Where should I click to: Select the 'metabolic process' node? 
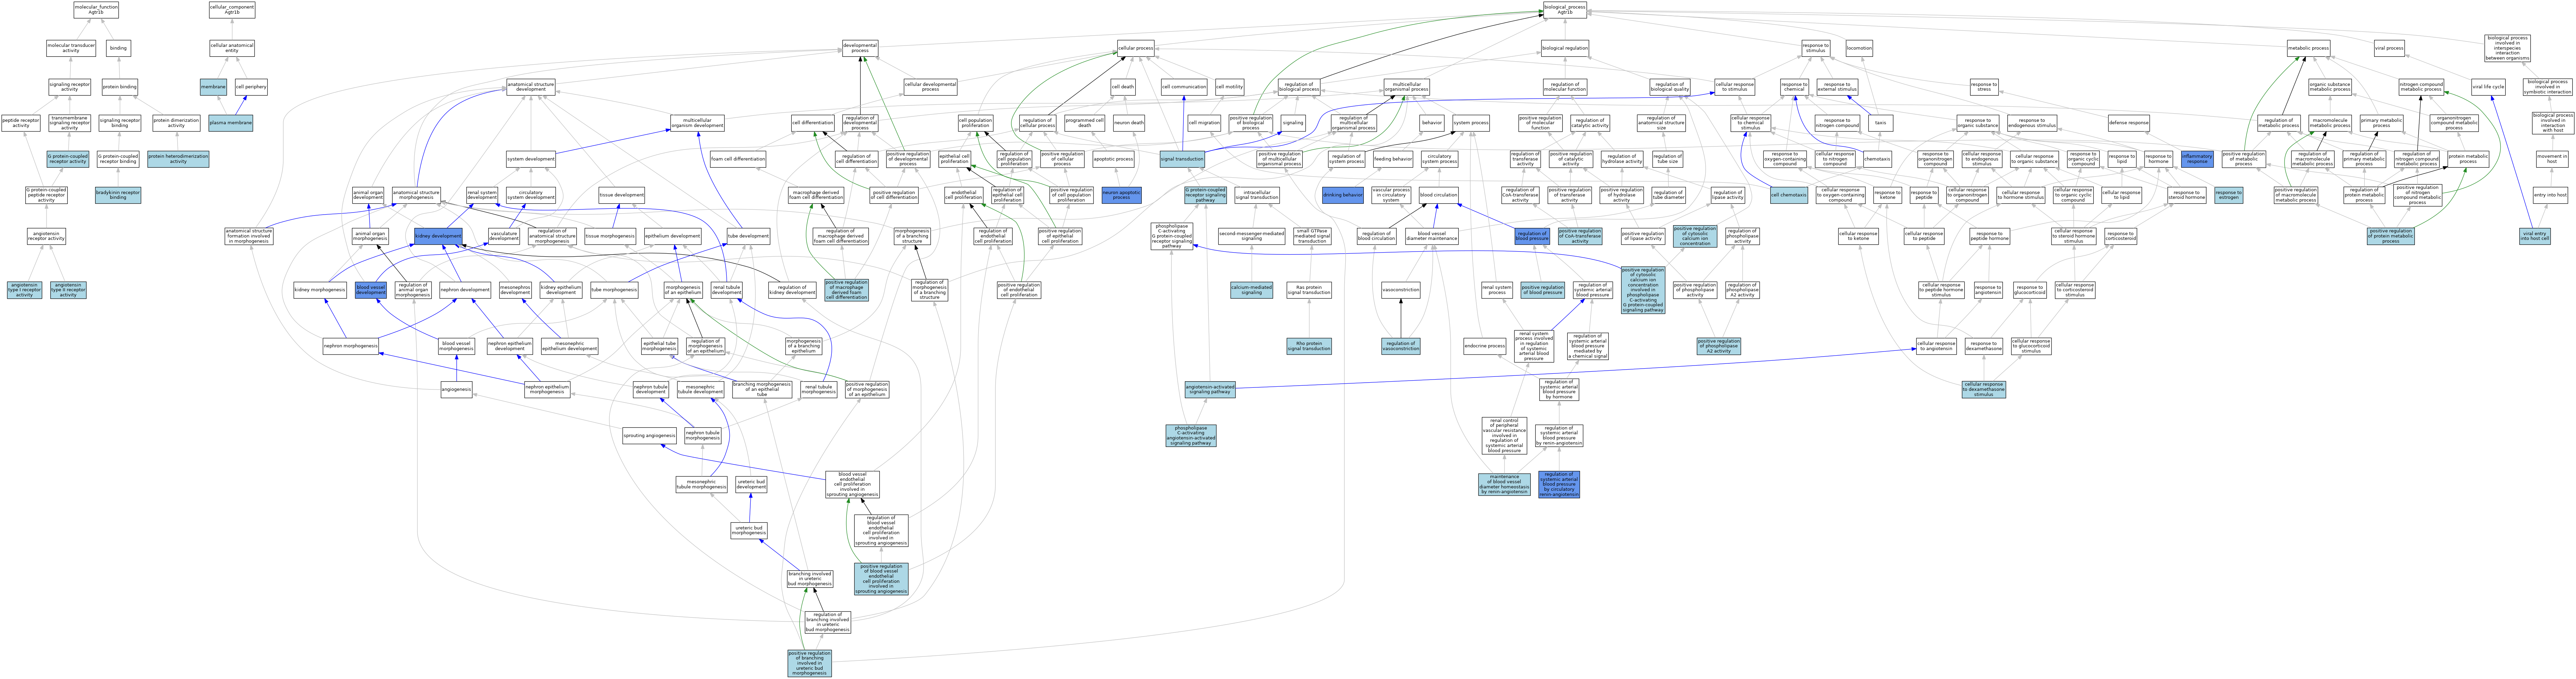[2308, 48]
